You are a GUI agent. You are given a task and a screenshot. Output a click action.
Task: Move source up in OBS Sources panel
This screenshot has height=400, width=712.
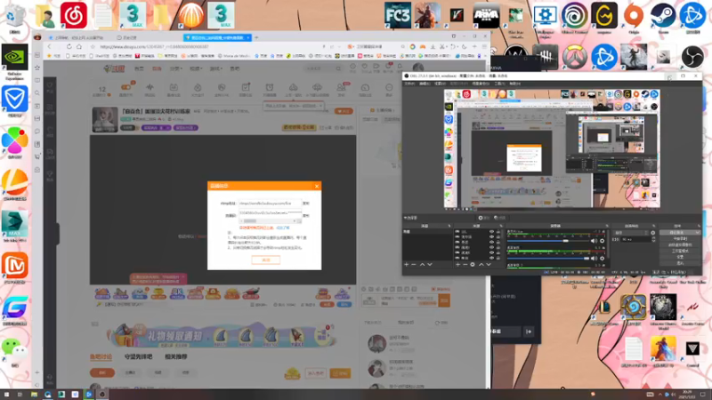click(x=481, y=264)
